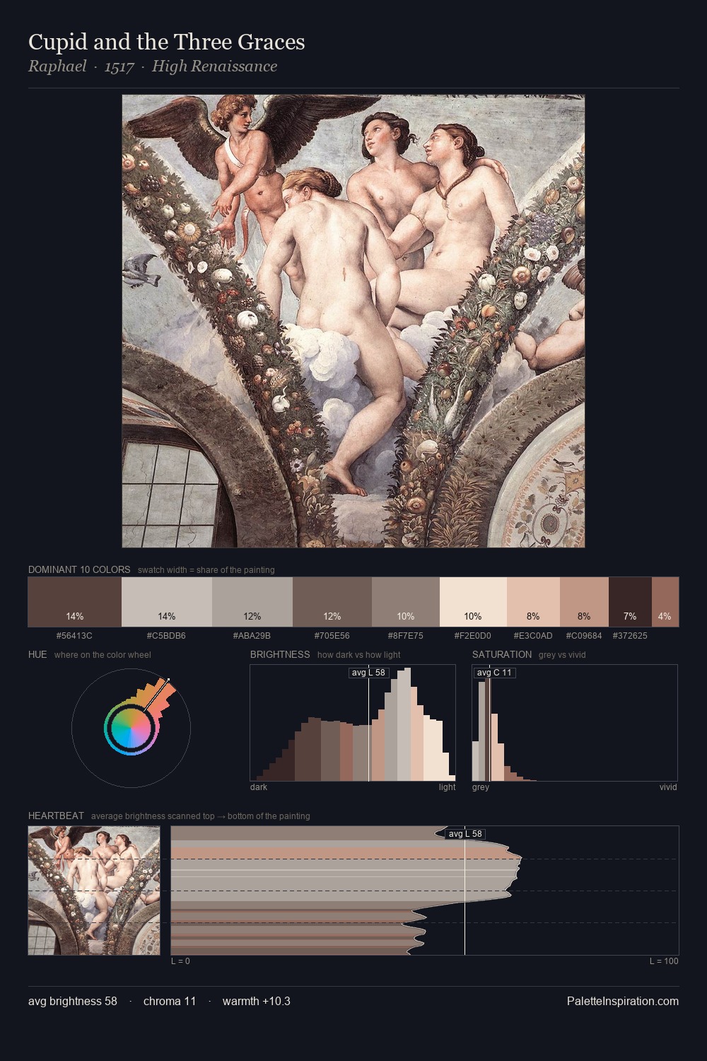707x1061 pixels.
Task: Click the 'BRIGHTNESS' section heading
Action: tap(280, 654)
